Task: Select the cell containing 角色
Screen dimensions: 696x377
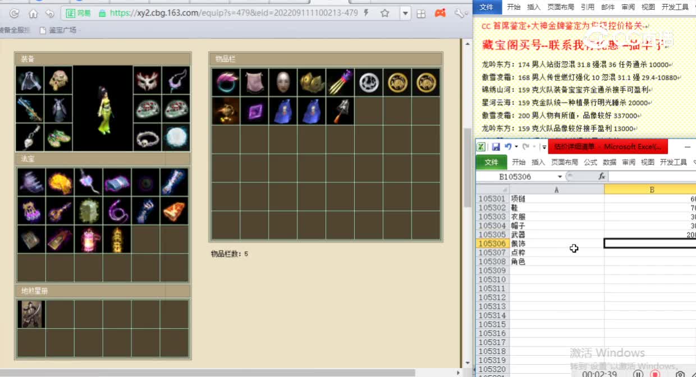Action: (556, 261)
